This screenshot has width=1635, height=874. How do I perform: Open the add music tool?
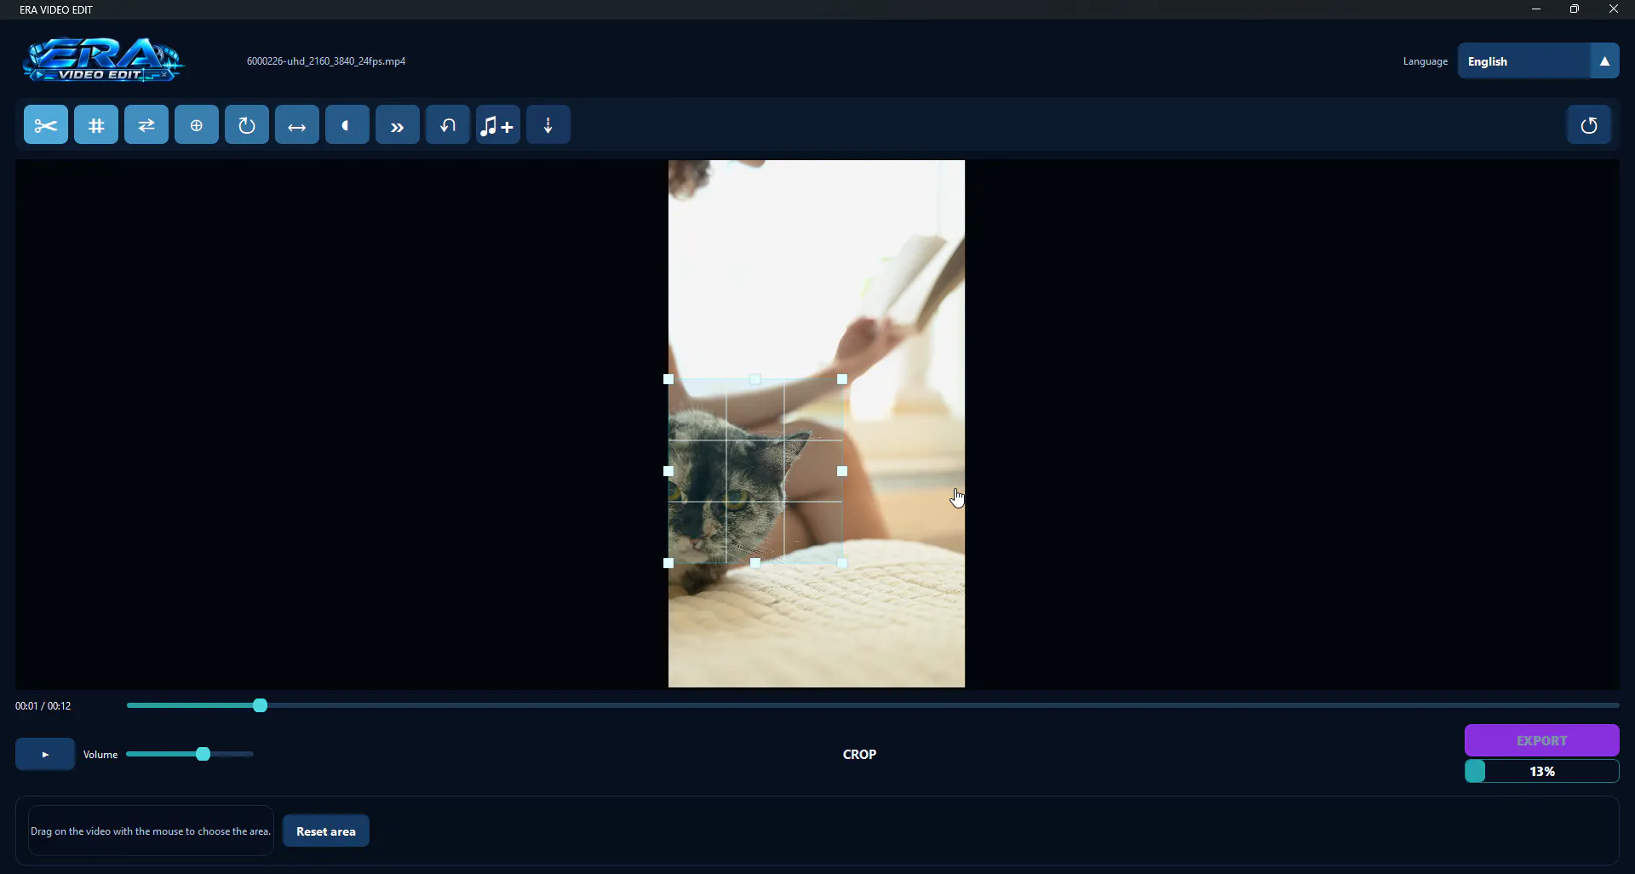pyautogui.click(x=498, y=125)
